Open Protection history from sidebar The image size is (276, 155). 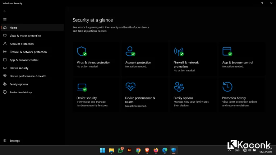tap(32, 92)
